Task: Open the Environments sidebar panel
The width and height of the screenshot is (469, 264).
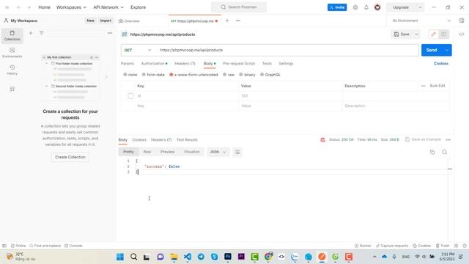Action: (12, 53)
